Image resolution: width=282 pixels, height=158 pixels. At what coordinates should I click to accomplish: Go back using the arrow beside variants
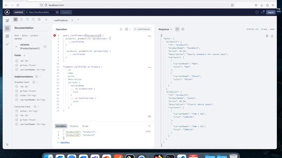[x=17, y=47]
